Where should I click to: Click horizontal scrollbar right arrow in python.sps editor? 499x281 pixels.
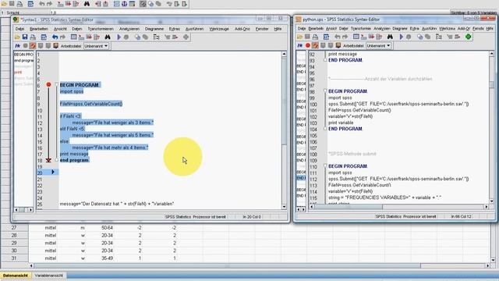(x=487, y=207)
